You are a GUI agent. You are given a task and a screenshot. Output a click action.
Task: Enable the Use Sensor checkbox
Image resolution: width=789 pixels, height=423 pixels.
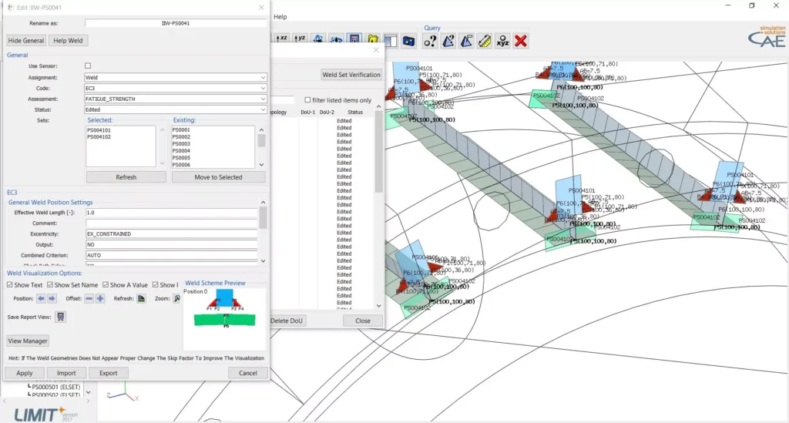pos(88,66)
